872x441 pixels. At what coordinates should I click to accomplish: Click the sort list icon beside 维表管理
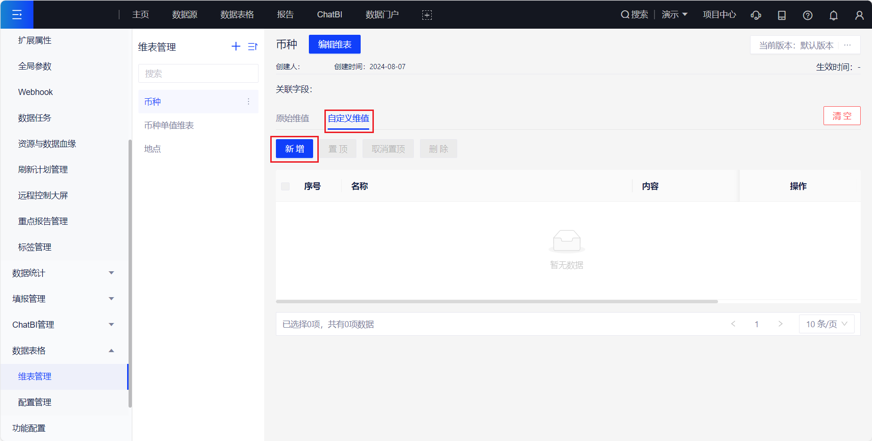tap(253, 47)
